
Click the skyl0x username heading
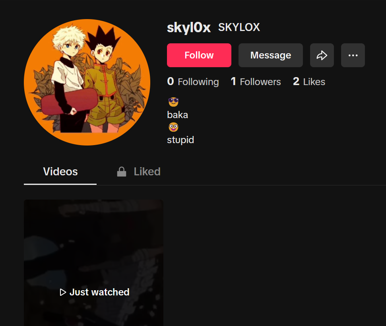click(189, 27)
